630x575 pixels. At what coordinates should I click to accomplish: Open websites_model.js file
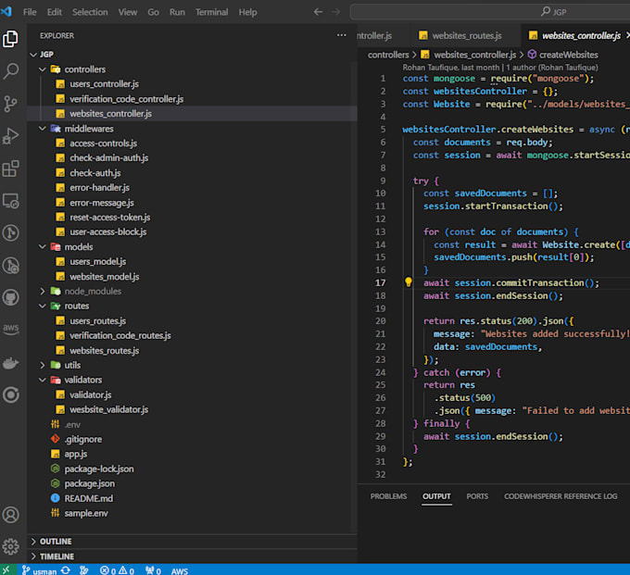(x=105, y=276)
